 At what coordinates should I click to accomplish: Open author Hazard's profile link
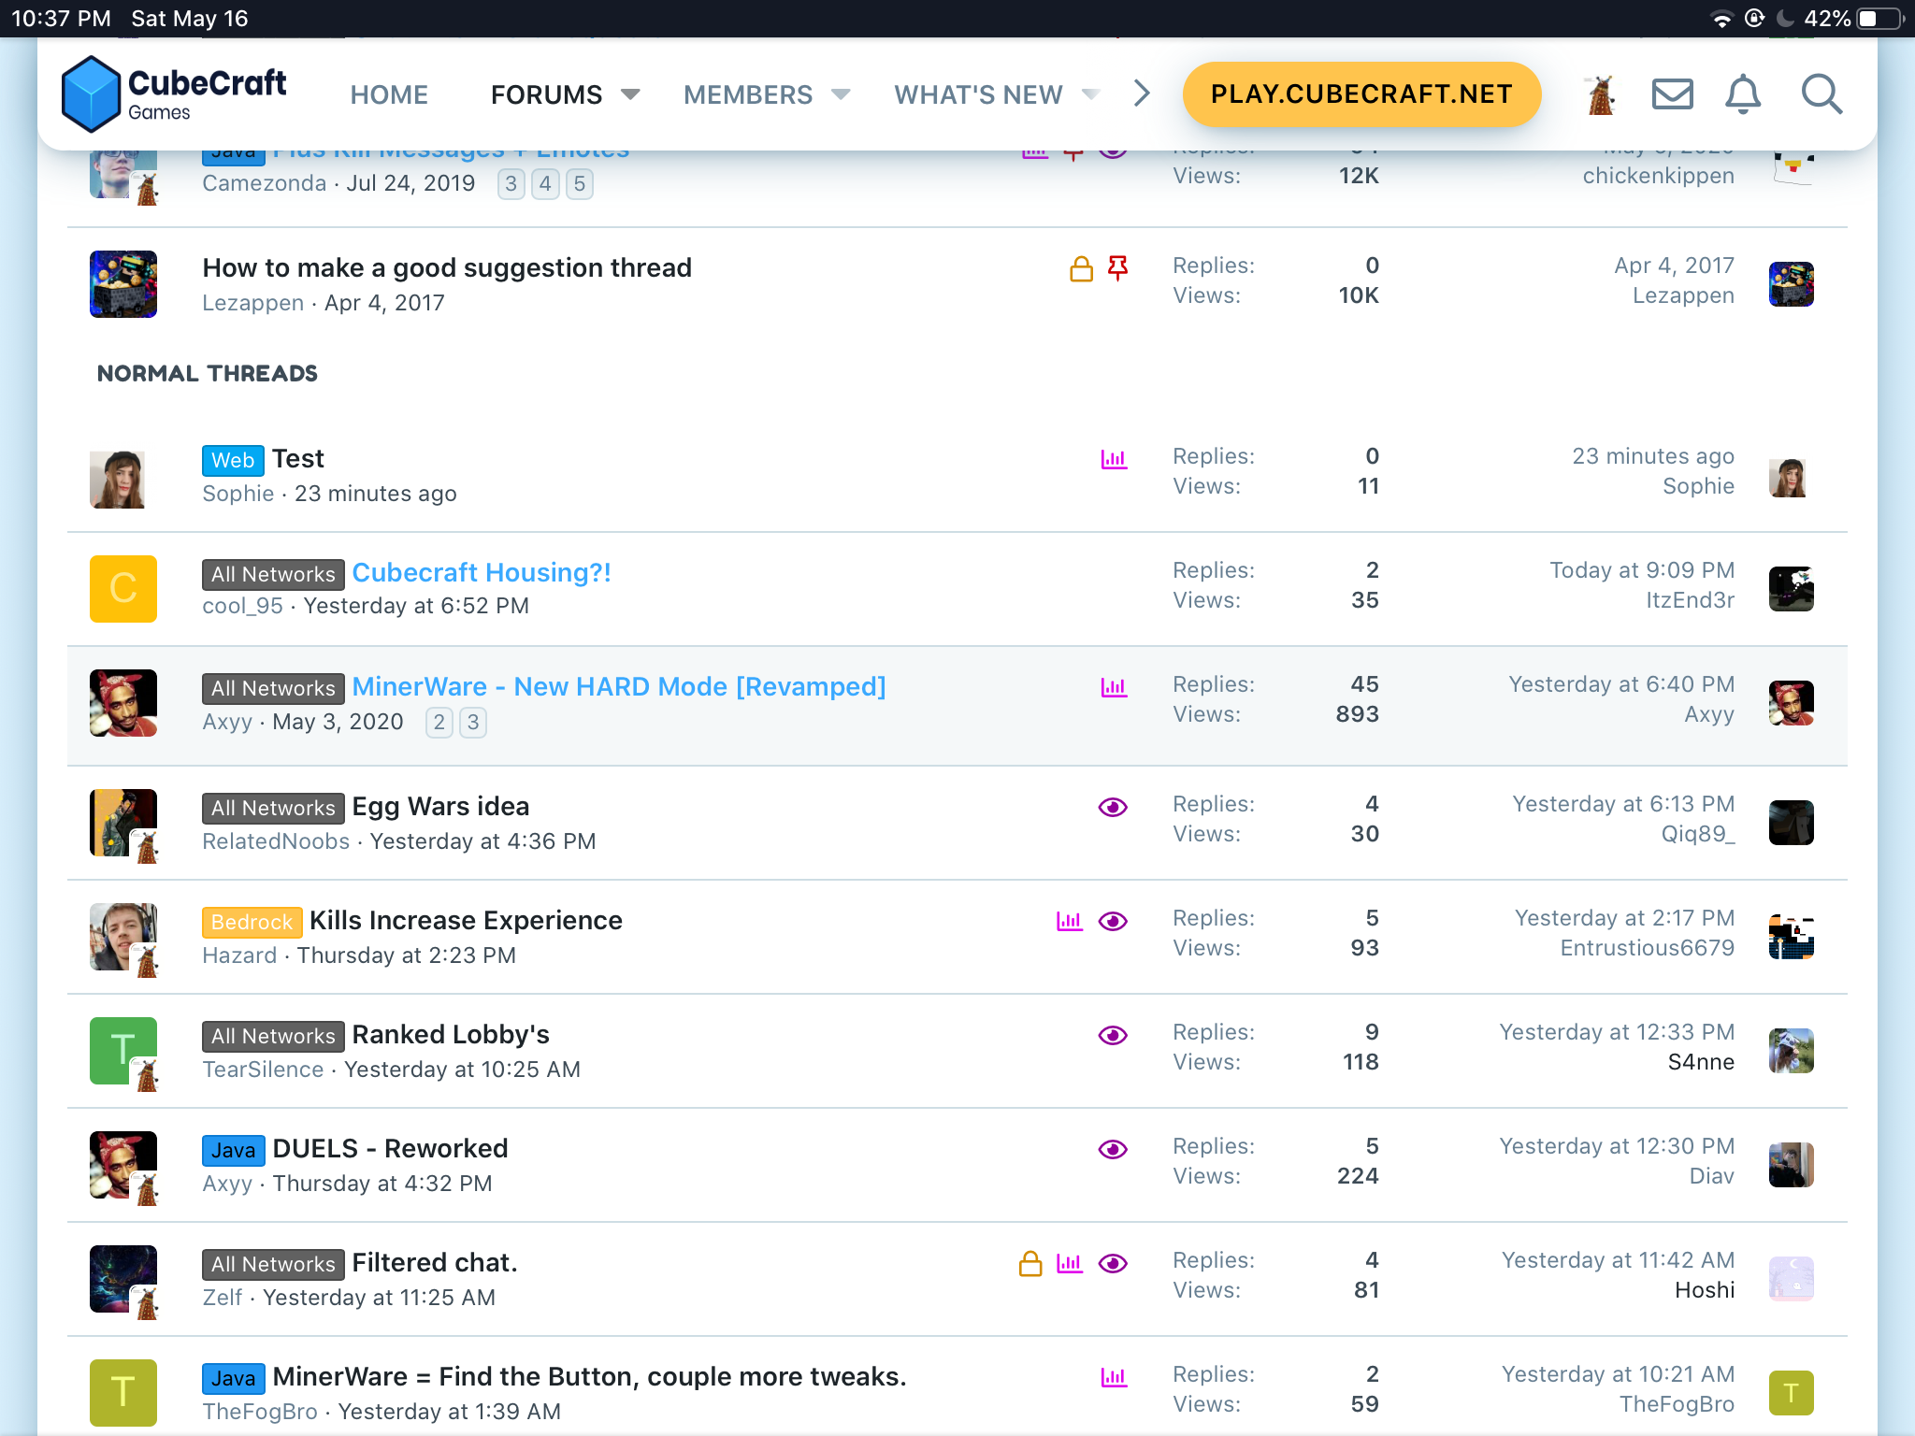point(239,955)
